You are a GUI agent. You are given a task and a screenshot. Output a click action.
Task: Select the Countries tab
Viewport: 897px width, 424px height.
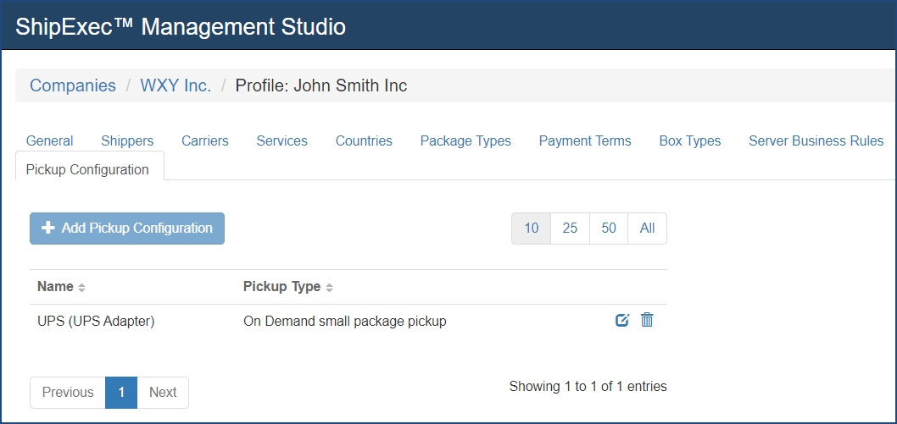(364, 141)
